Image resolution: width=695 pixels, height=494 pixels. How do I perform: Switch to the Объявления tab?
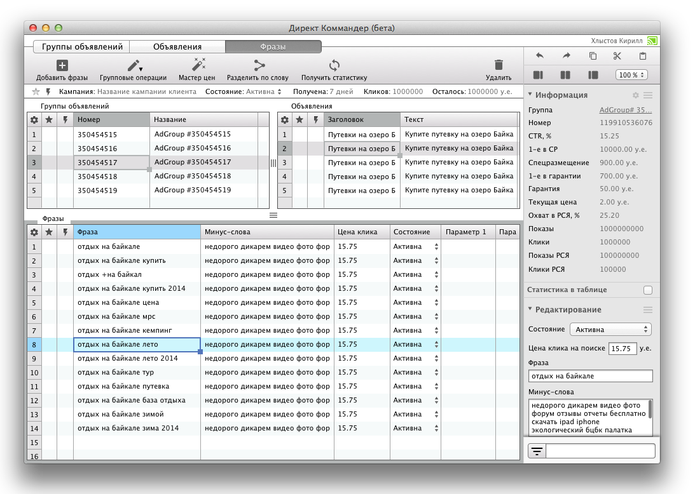point(177,47)
